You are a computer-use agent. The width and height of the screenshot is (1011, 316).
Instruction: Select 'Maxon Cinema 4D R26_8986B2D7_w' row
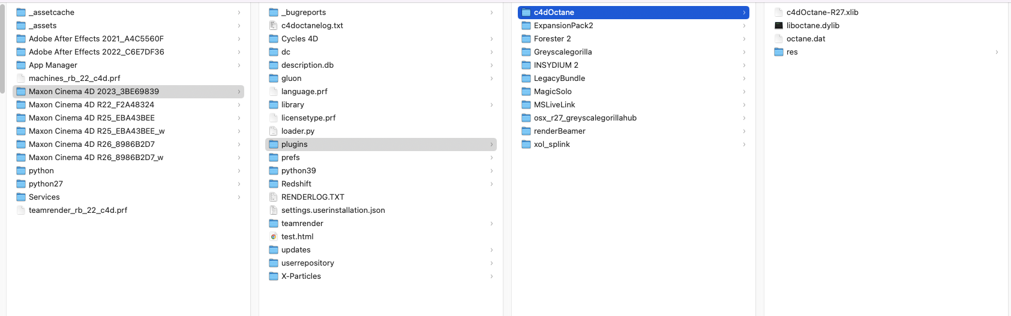click(x=128, y=157)
